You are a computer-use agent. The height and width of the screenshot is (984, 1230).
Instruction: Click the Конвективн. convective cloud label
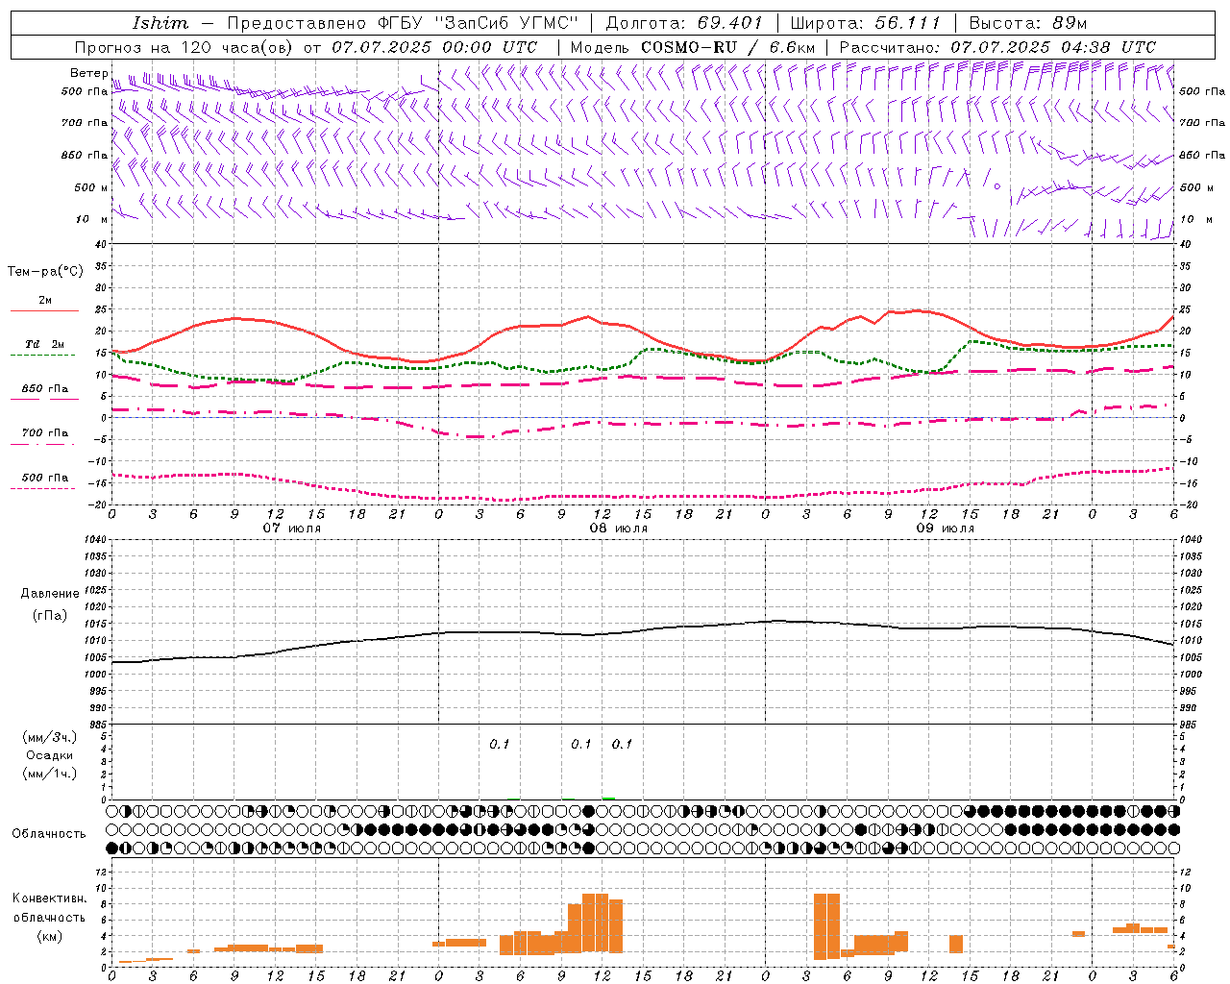(x=49, y=898)
